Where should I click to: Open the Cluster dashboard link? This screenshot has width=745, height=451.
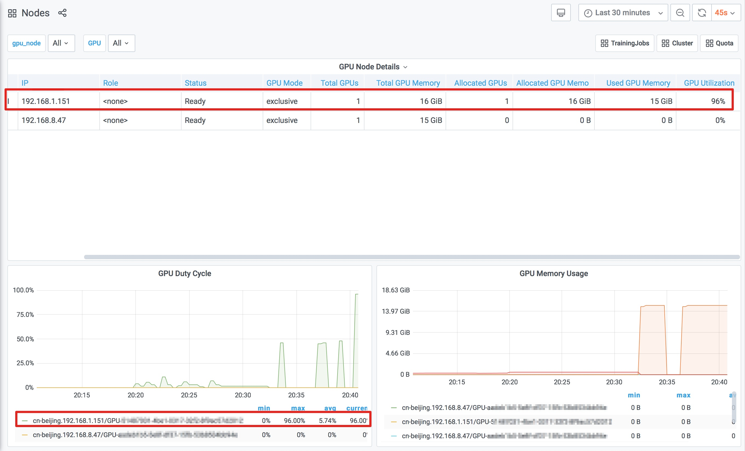tap(677, 43)
